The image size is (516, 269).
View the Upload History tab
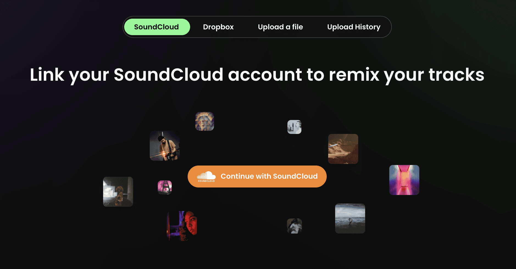coord(354,27)
